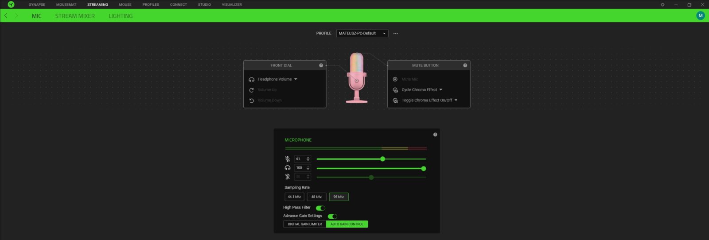
Task: Open the profile options ellipsis menu
Action: (396, 34)
